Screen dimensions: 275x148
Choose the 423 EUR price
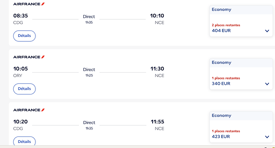221,136
